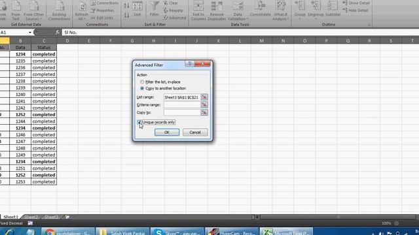This screenshot has height=235, width=419.
Task: Select column C header
Action: pyautogui.click(x=44, y=40)
